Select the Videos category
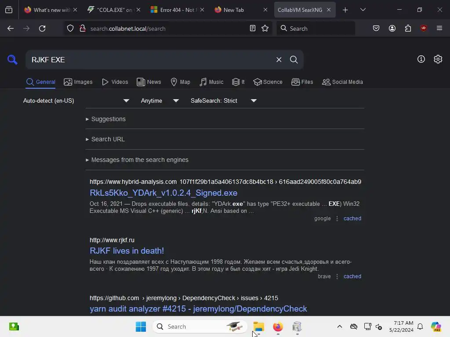 coord(115,82)
